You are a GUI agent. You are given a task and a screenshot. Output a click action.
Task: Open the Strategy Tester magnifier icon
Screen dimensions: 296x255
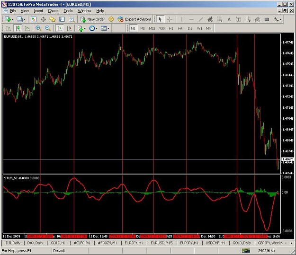tap(72, 19)
